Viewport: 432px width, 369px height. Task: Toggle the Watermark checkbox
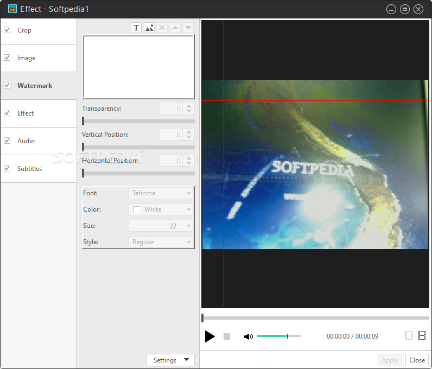tap(7, 85)
